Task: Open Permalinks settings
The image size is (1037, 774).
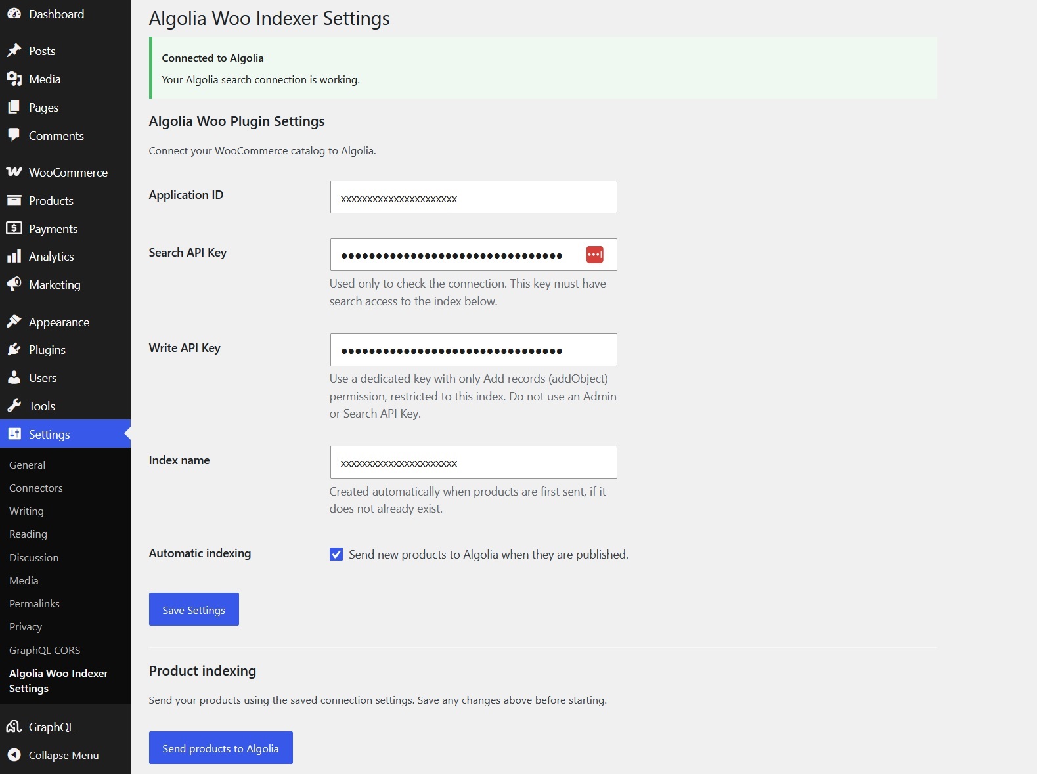Action: tap(34, 603)
